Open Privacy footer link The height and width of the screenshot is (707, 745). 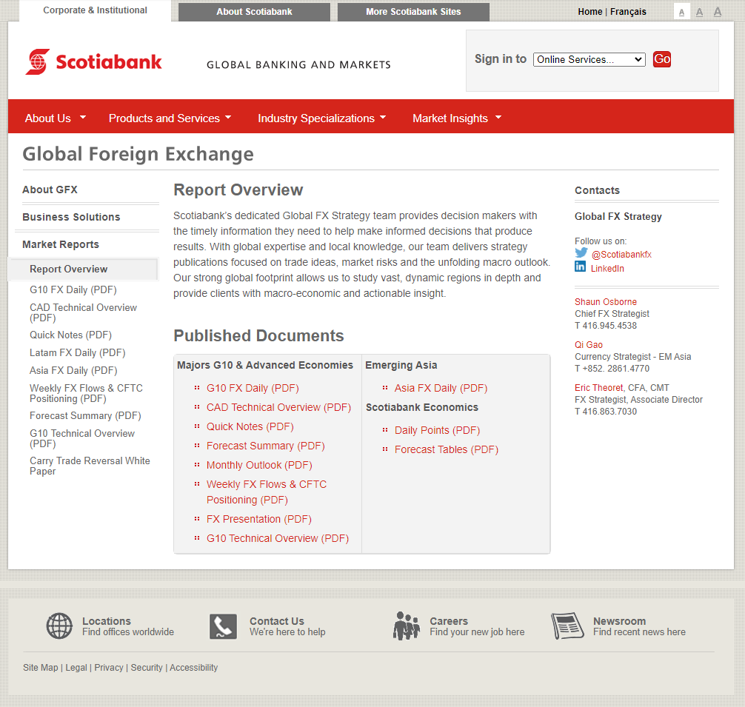pyautogui.click(x=108, y=667)
